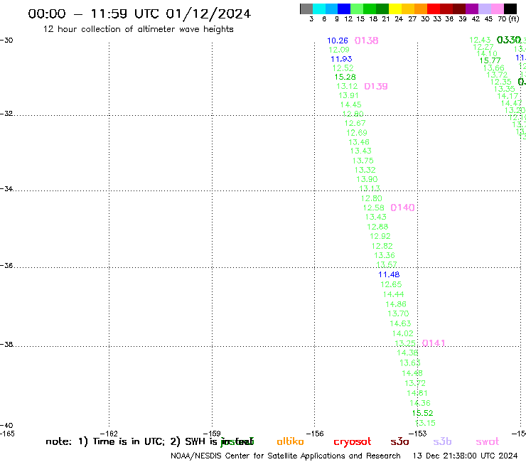Click the wave height value 13.90
Screen dimensions: 526x462
(x=367, y=180)
